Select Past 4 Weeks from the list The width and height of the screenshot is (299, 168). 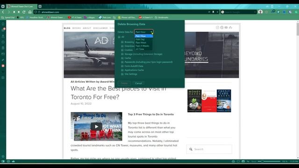[x=144, y=46]
